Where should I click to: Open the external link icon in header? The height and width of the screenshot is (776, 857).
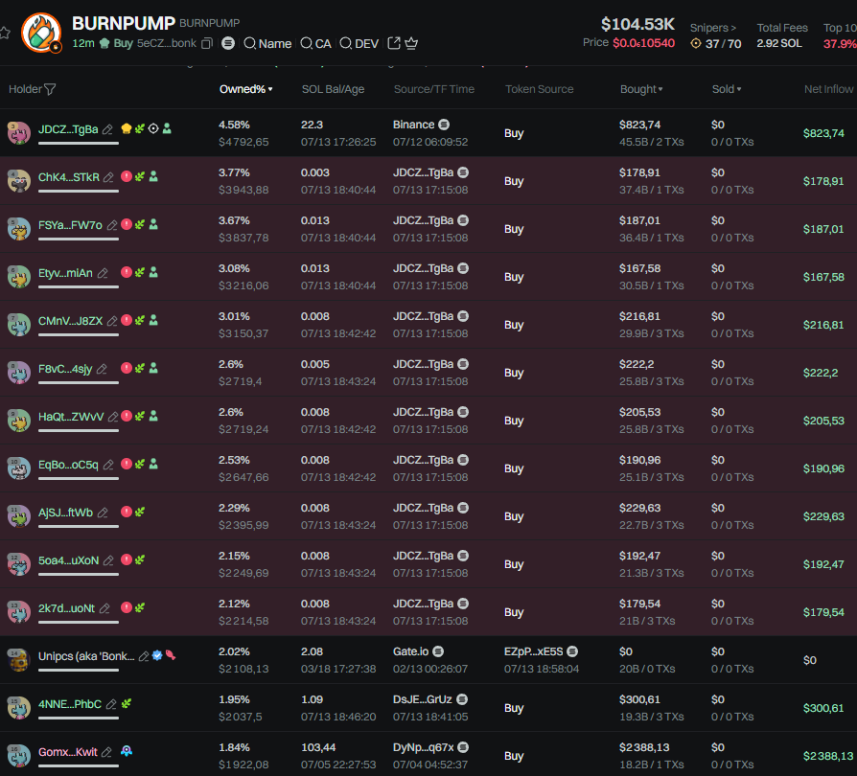[394, 43]
